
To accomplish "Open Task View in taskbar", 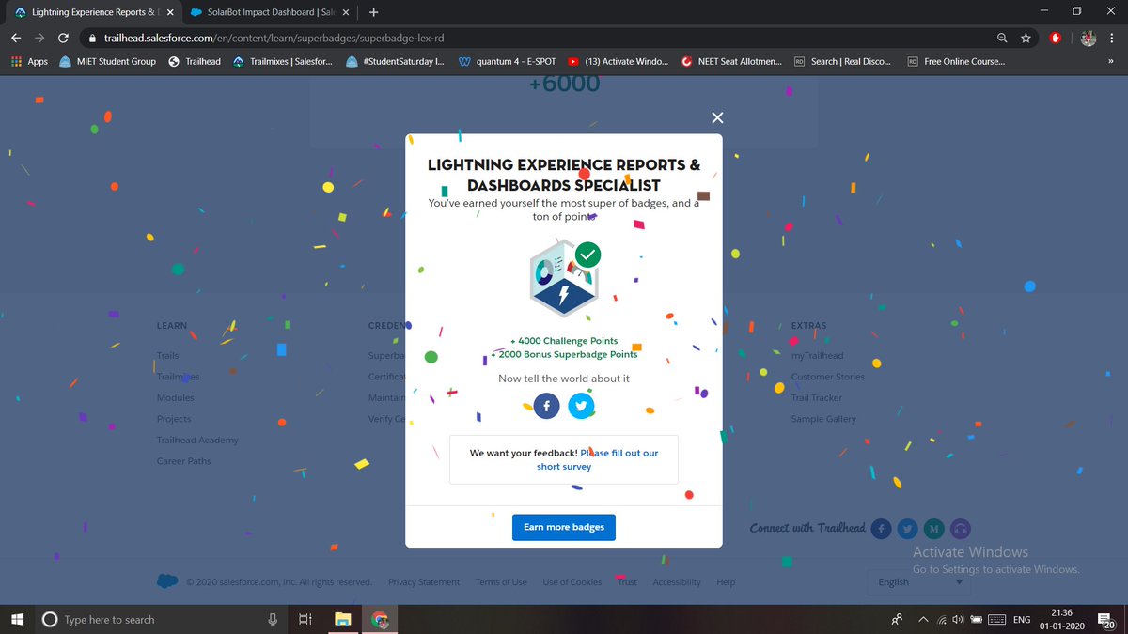I will coord(305,619).
